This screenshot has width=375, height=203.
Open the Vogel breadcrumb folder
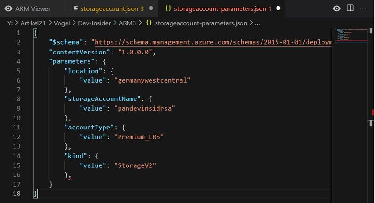click(62, 23)
